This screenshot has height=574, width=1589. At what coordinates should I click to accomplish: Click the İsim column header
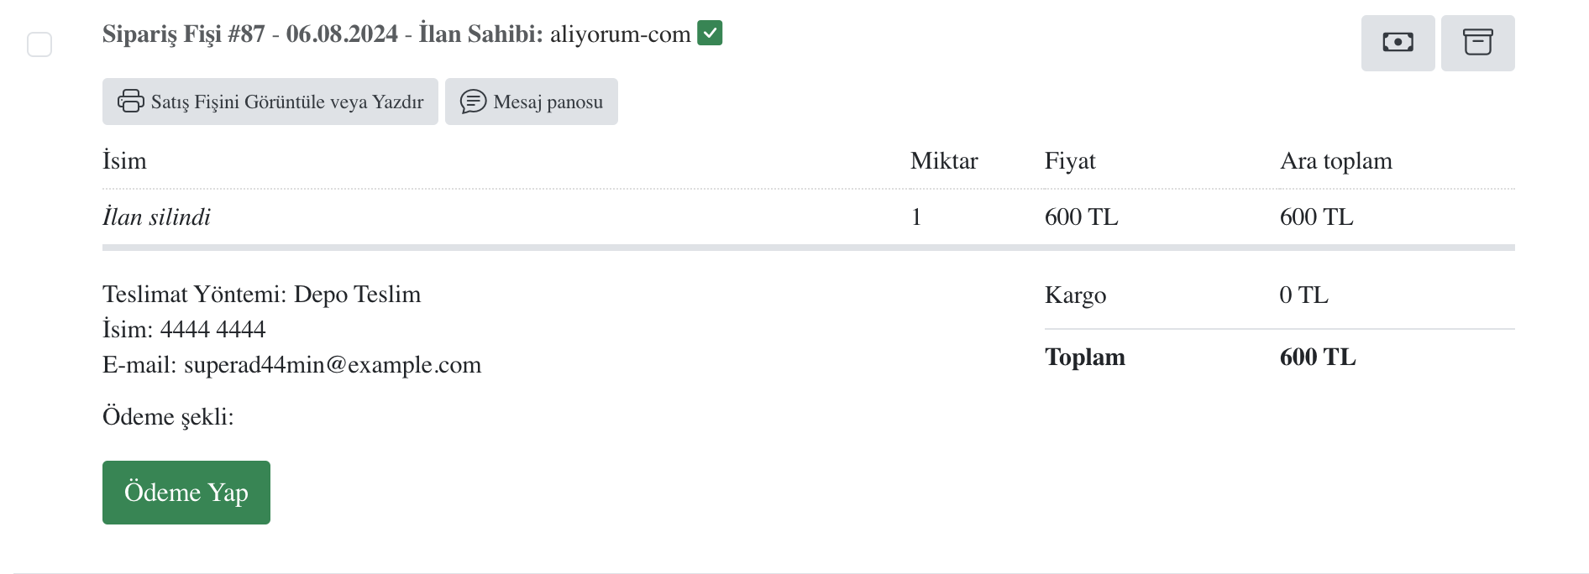point(124,161)
